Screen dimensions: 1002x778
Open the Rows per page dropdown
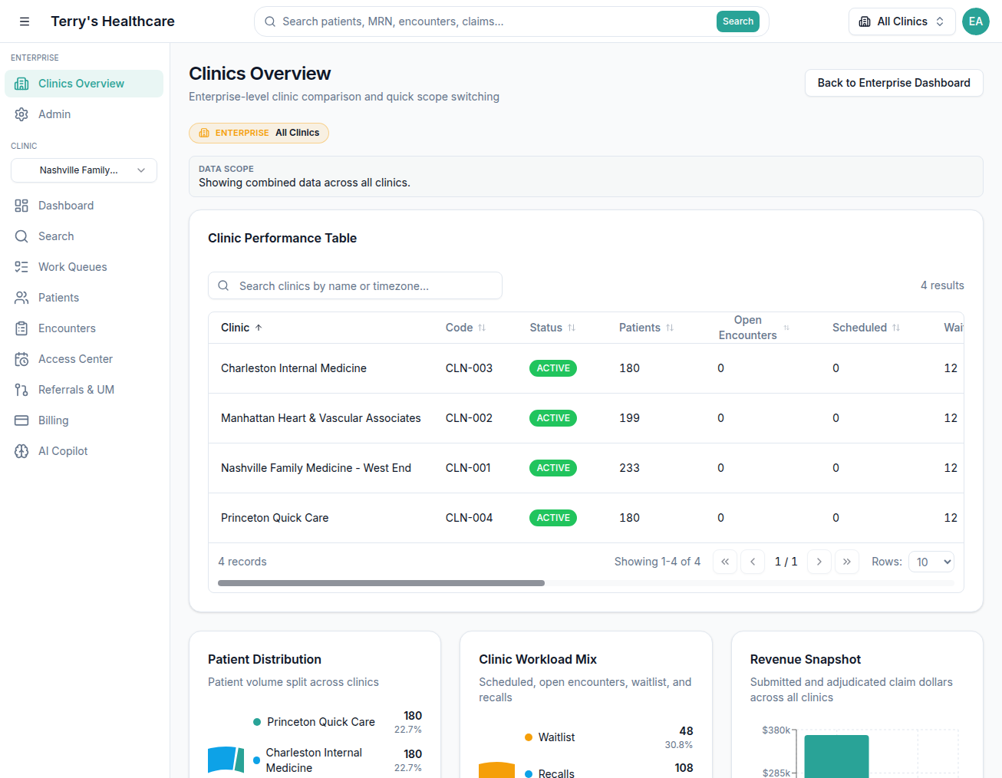[931, 561]
